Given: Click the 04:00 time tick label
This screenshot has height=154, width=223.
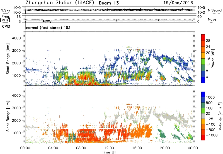Looking at the screenshot, I should (x=53, y=148).
